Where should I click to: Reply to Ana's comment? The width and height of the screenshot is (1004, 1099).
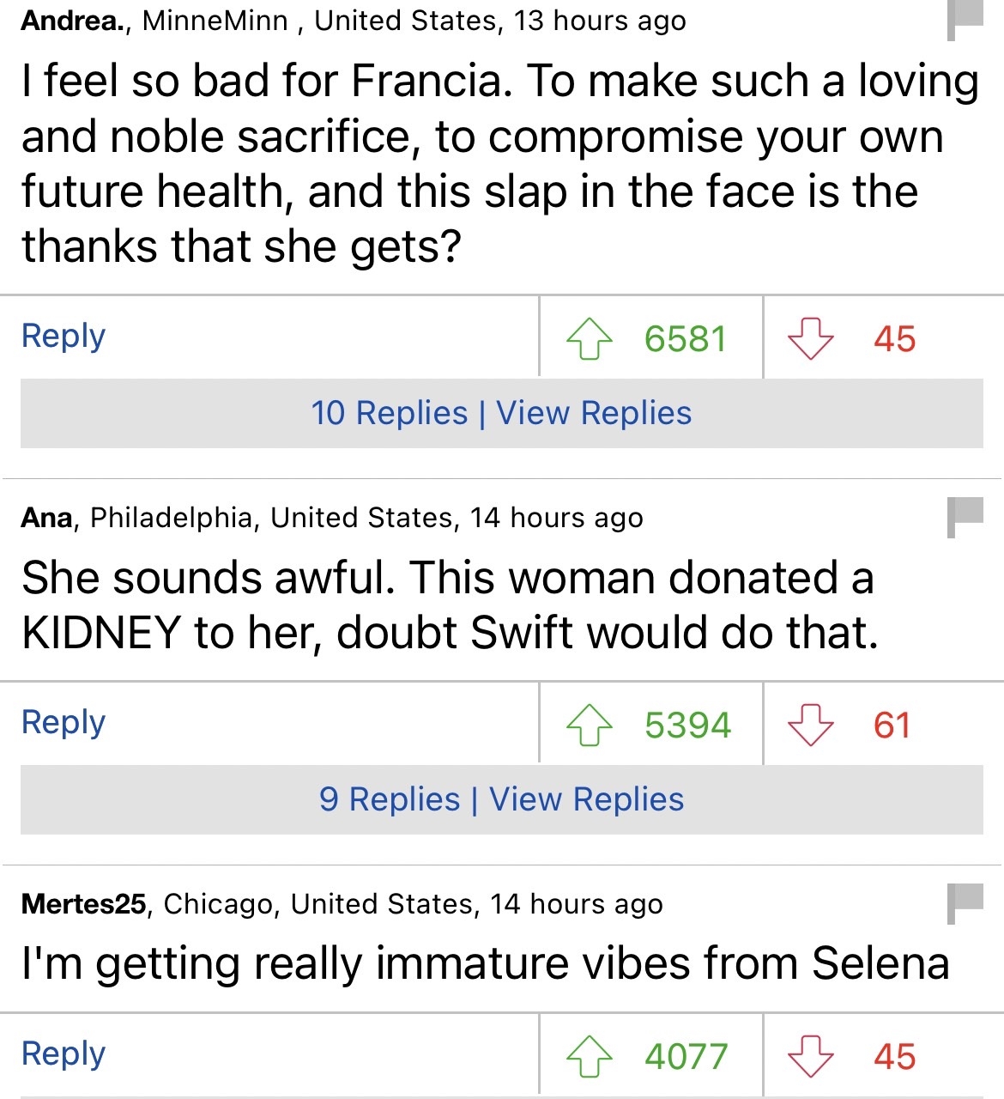point(64,722)
